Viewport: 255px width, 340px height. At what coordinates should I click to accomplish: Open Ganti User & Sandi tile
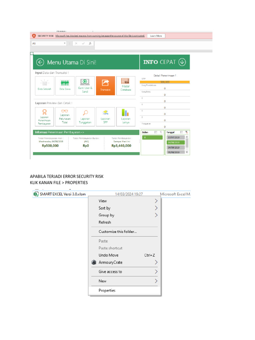85,86
